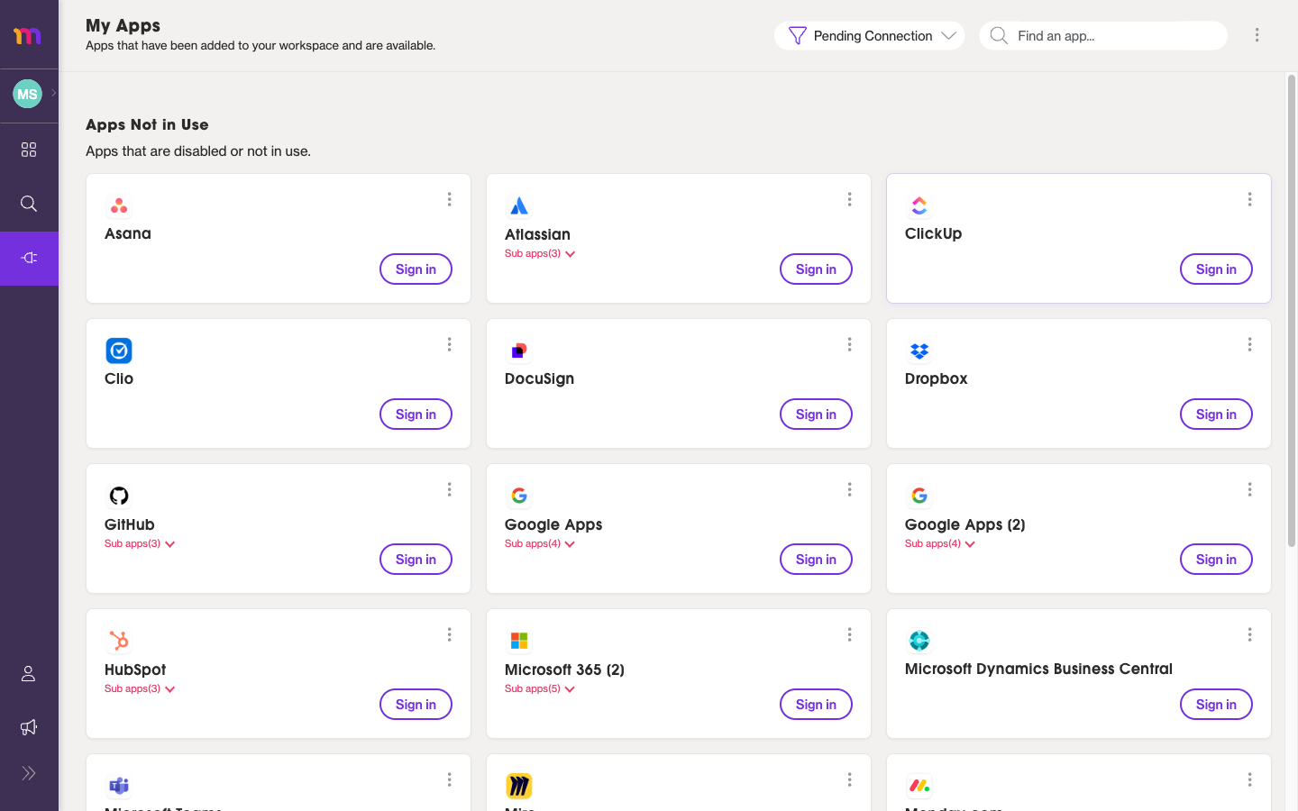
Task: Sign in to Google Apps
Action: [816, 560]
